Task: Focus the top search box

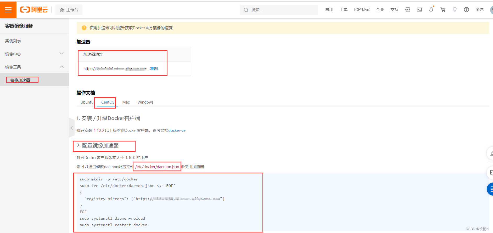Action: (279, 10)
